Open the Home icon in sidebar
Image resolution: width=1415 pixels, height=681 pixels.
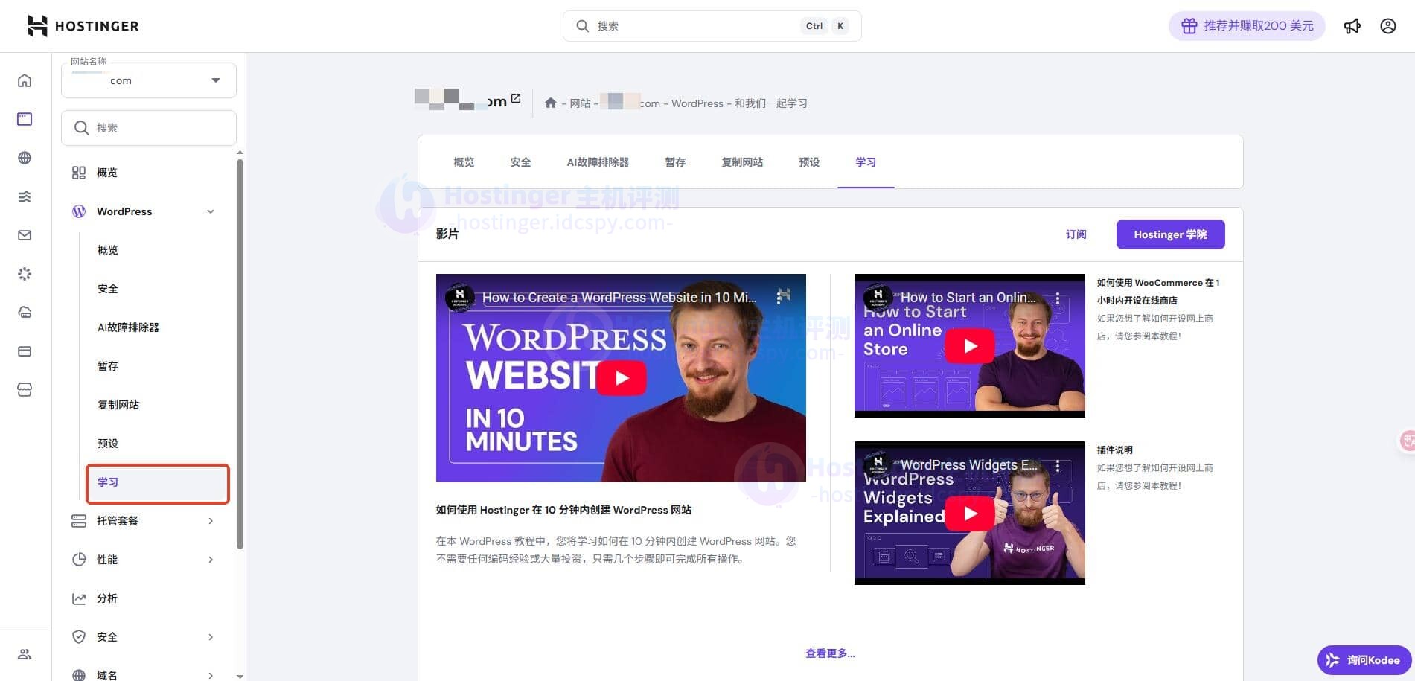25,80
